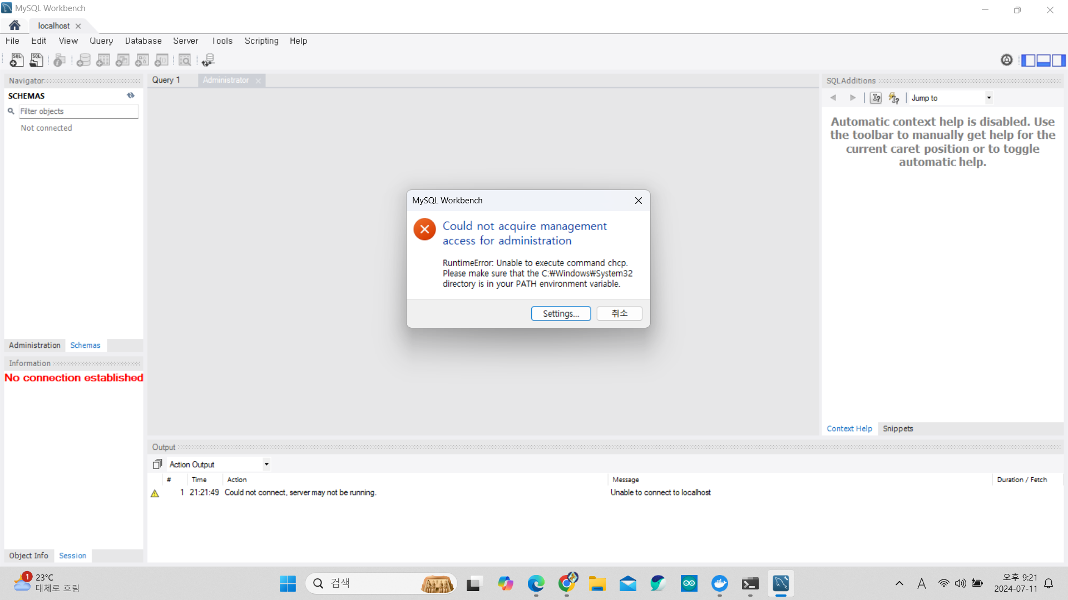
Task: Create a new SQL tab icon
Action: [17, 60]
